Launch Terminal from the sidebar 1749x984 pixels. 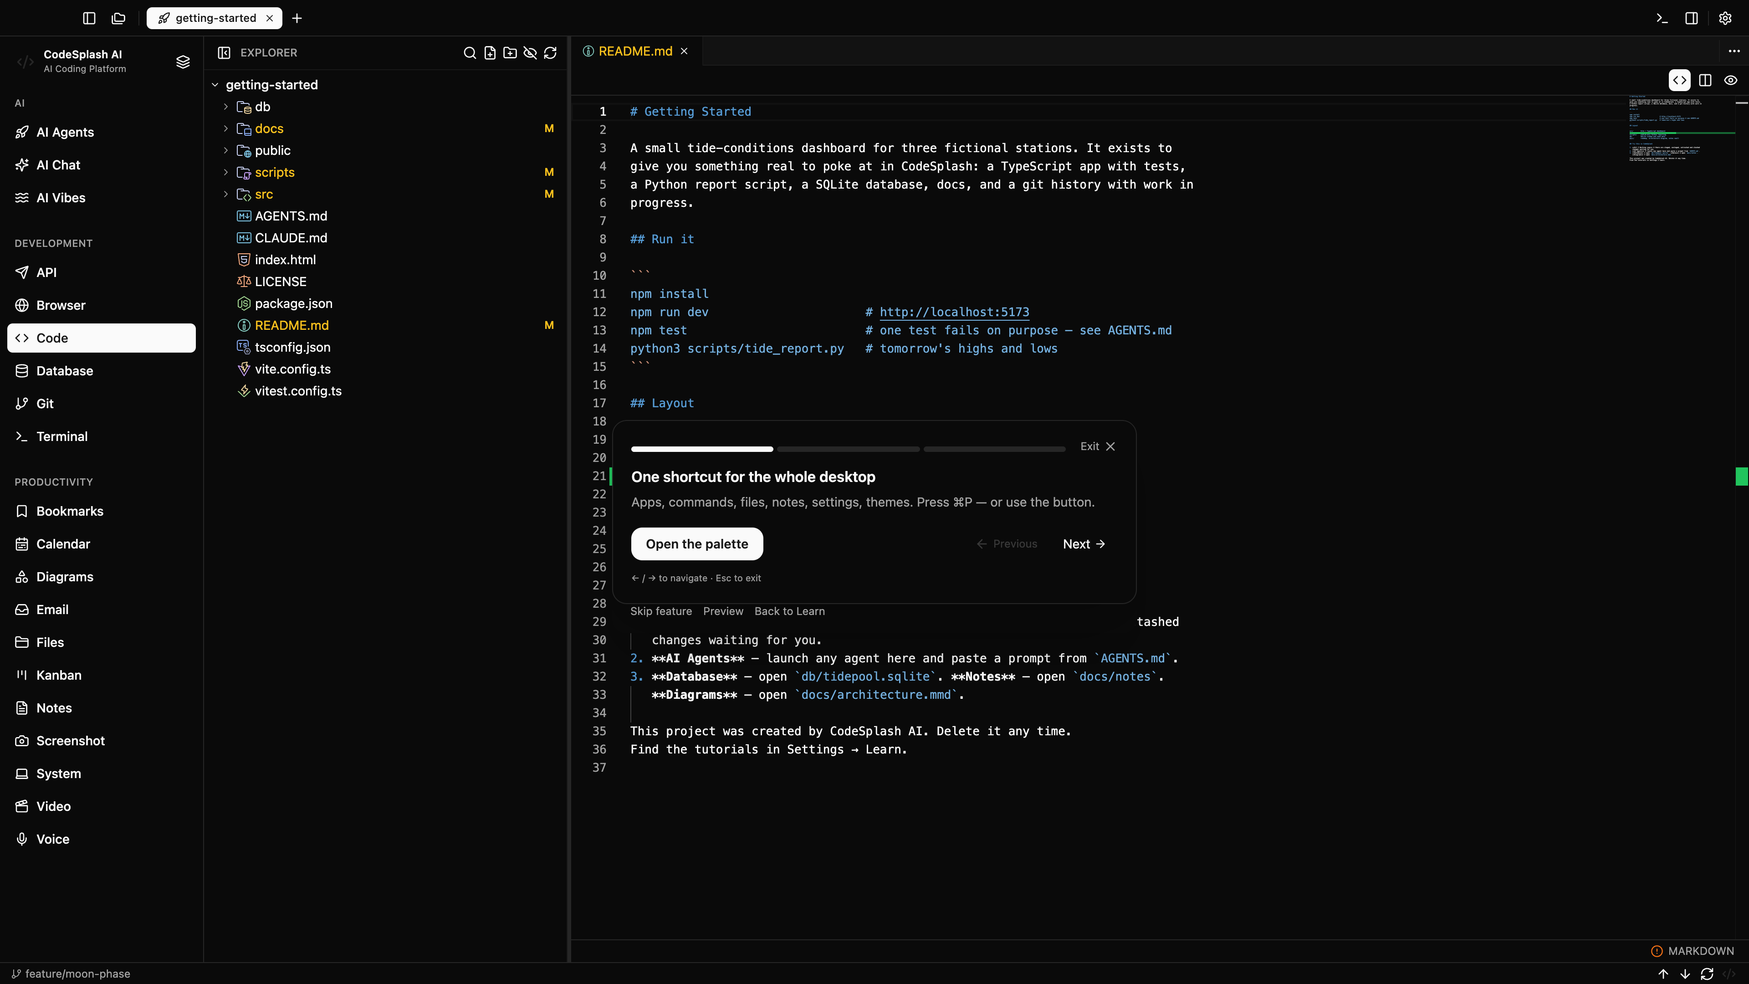click(x=101, y=436)
